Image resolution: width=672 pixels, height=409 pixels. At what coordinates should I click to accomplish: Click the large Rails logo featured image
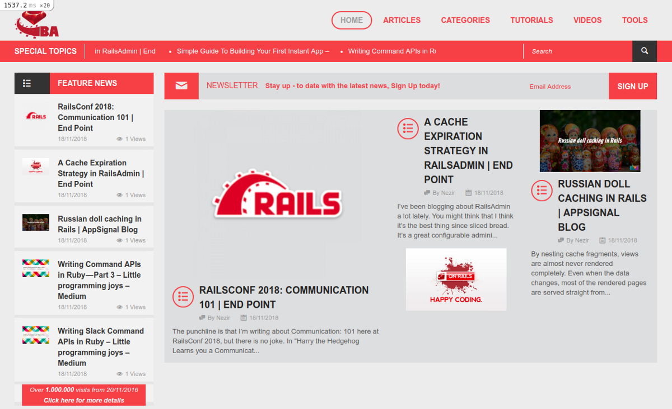click(x=278, y=197)
